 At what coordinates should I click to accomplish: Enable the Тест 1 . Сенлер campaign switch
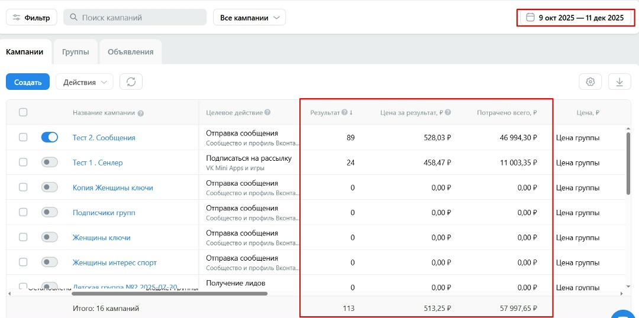point(49,163)
